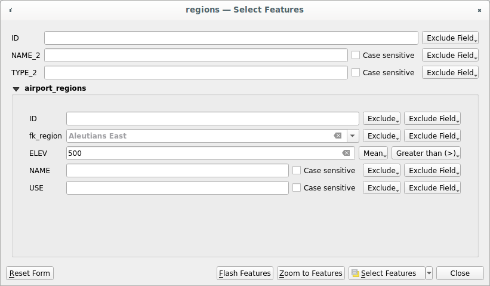Viewport: 490px width, 286px height.
Task: Open Select Features options arrow
Action: pyautogui.click(x=429, y=273)
